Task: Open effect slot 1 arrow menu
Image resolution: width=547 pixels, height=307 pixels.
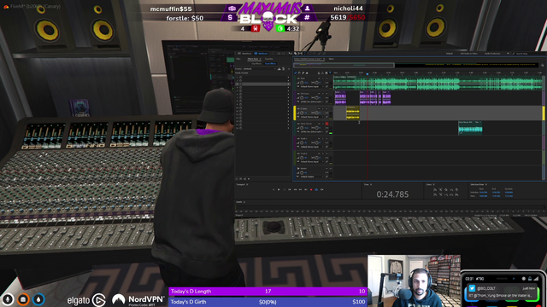Action: coord(289,78)
